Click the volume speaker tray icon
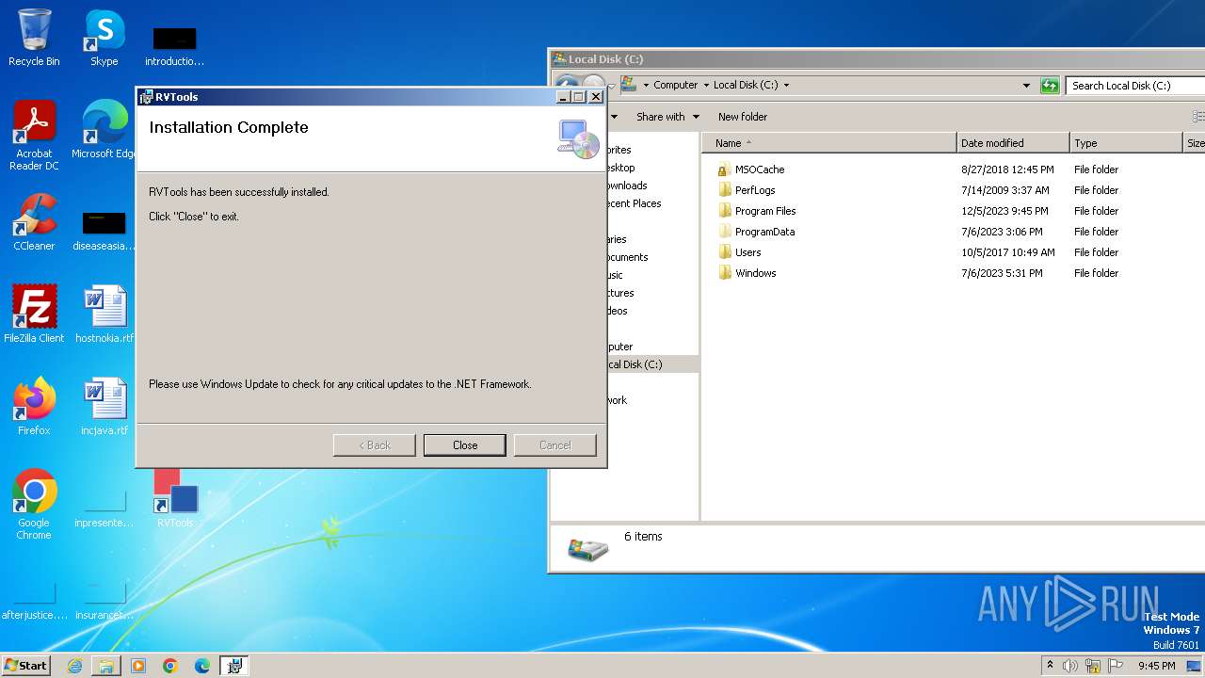The width and height of the screenshot is (1205, 678). pos(1070,666)
